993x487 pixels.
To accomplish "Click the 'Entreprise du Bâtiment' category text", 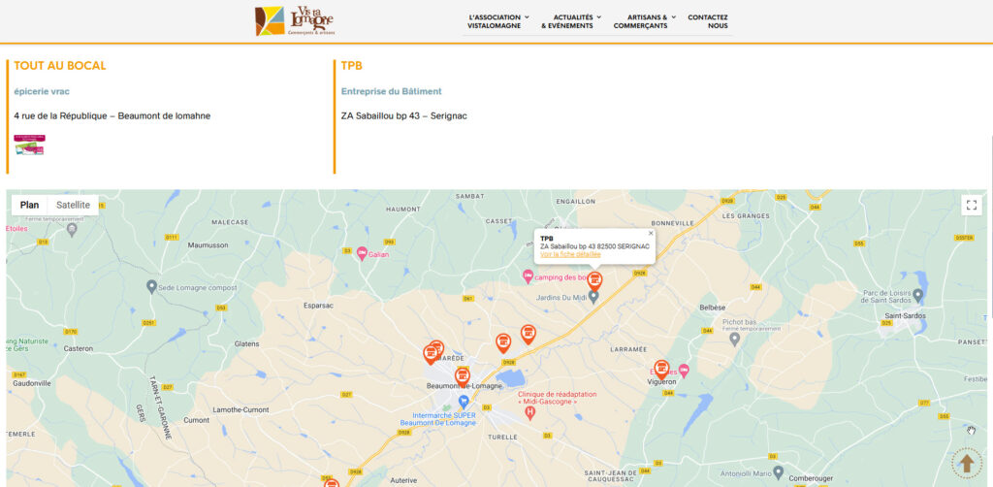I will coord(392,92).
